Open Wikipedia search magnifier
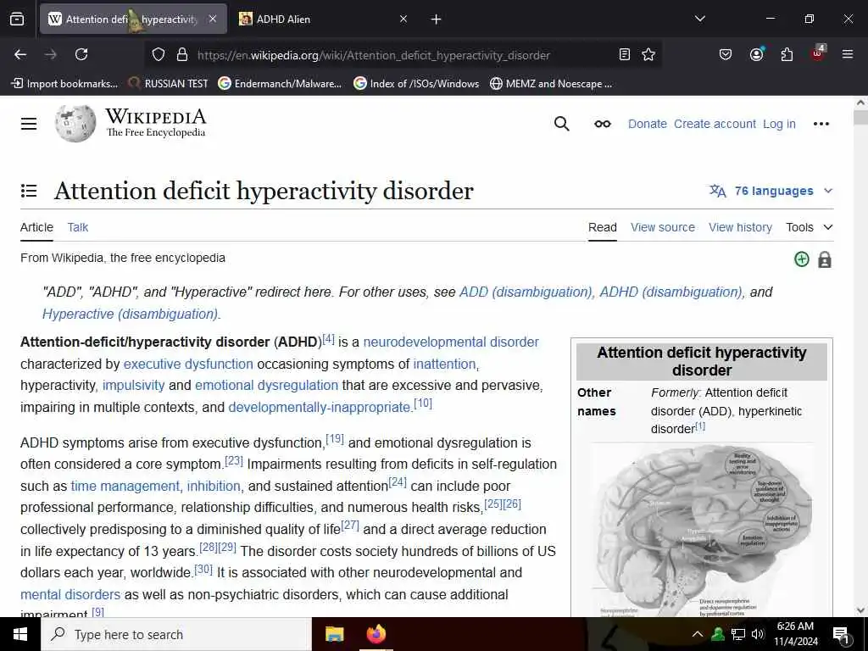Viewport: 868px width, 651px height. coord(561,124)
